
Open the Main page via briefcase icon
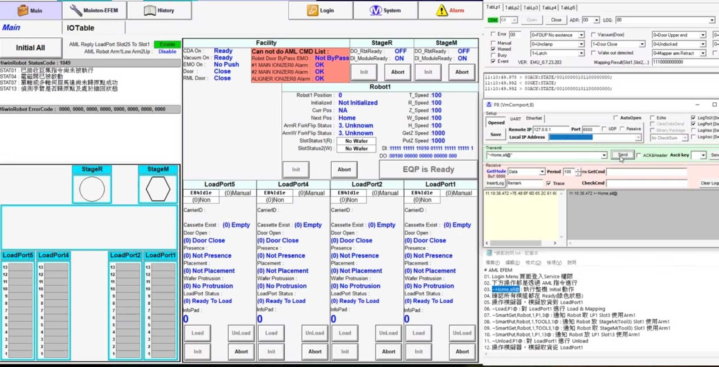pos(31,10)
